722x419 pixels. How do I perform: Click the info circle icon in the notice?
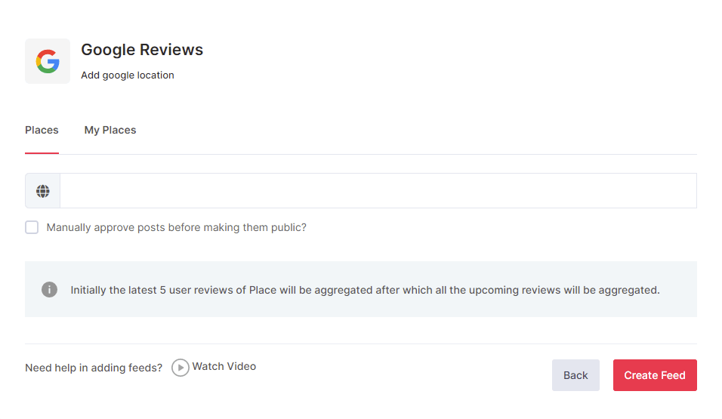tap(50, 290)
